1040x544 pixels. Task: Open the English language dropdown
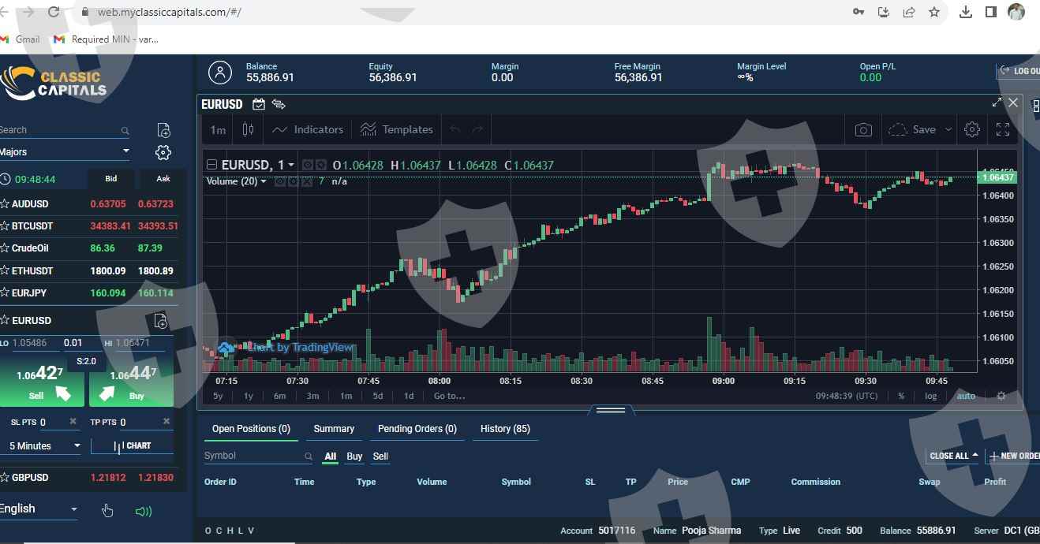tap(39, 509)
